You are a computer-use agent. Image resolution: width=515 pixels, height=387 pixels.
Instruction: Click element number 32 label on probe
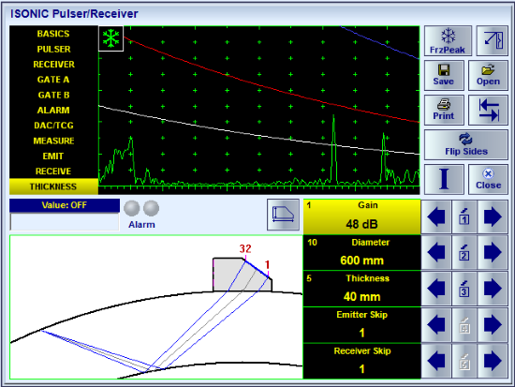pos(245,248)
